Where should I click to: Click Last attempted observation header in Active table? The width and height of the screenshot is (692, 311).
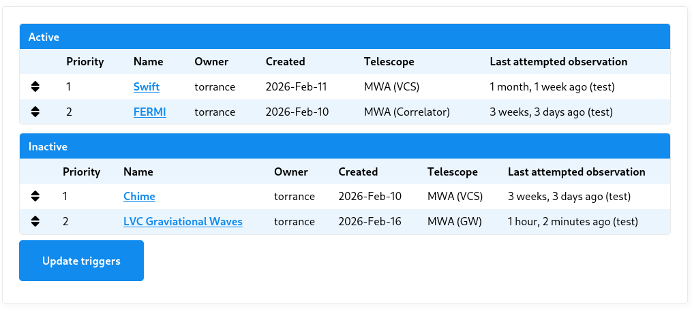click(x=558, y=62)
